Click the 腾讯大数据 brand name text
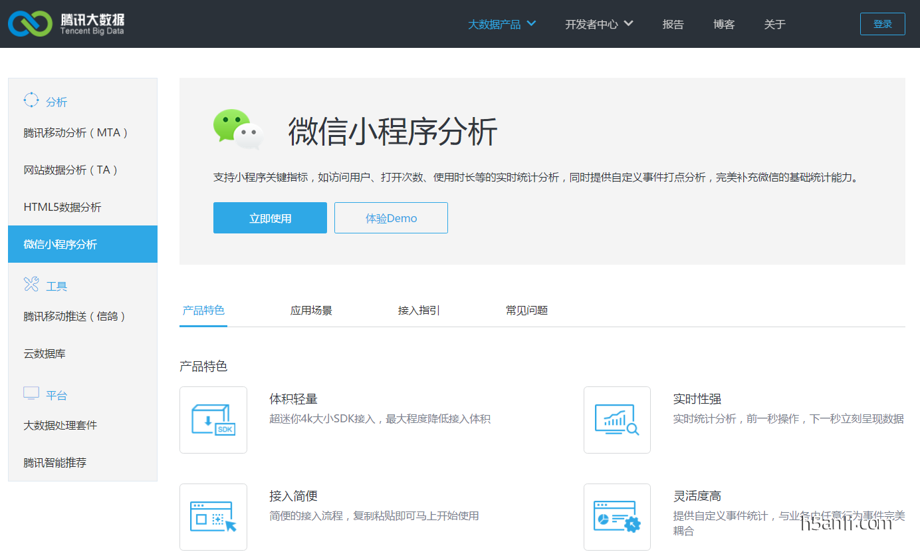Screen dimensions: 920x554 coord(92,19)
